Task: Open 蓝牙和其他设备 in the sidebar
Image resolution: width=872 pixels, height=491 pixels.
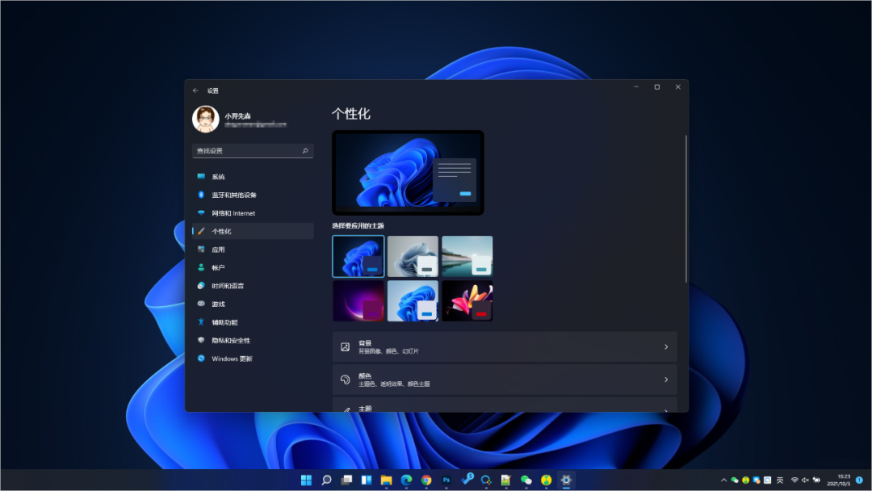Action: (x=234, y=195)
